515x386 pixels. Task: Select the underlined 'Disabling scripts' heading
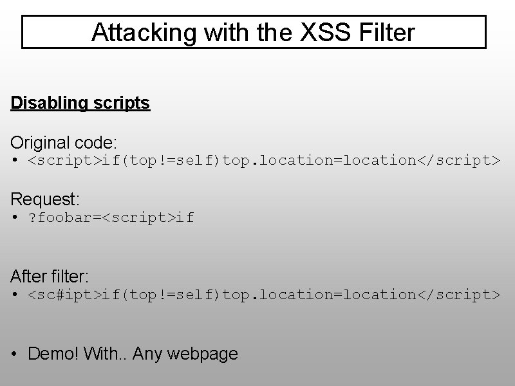click(x=80, y=103)
